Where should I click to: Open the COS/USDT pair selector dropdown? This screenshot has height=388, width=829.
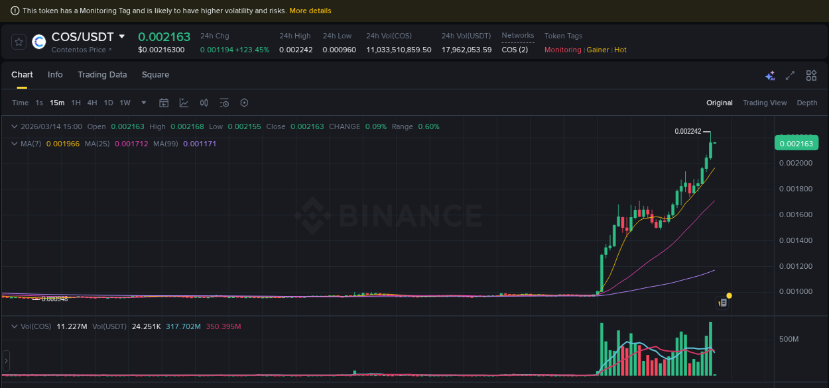(x=123, y=36)
